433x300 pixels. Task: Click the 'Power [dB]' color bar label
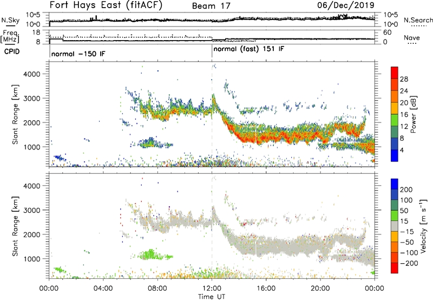click(413, 114)
